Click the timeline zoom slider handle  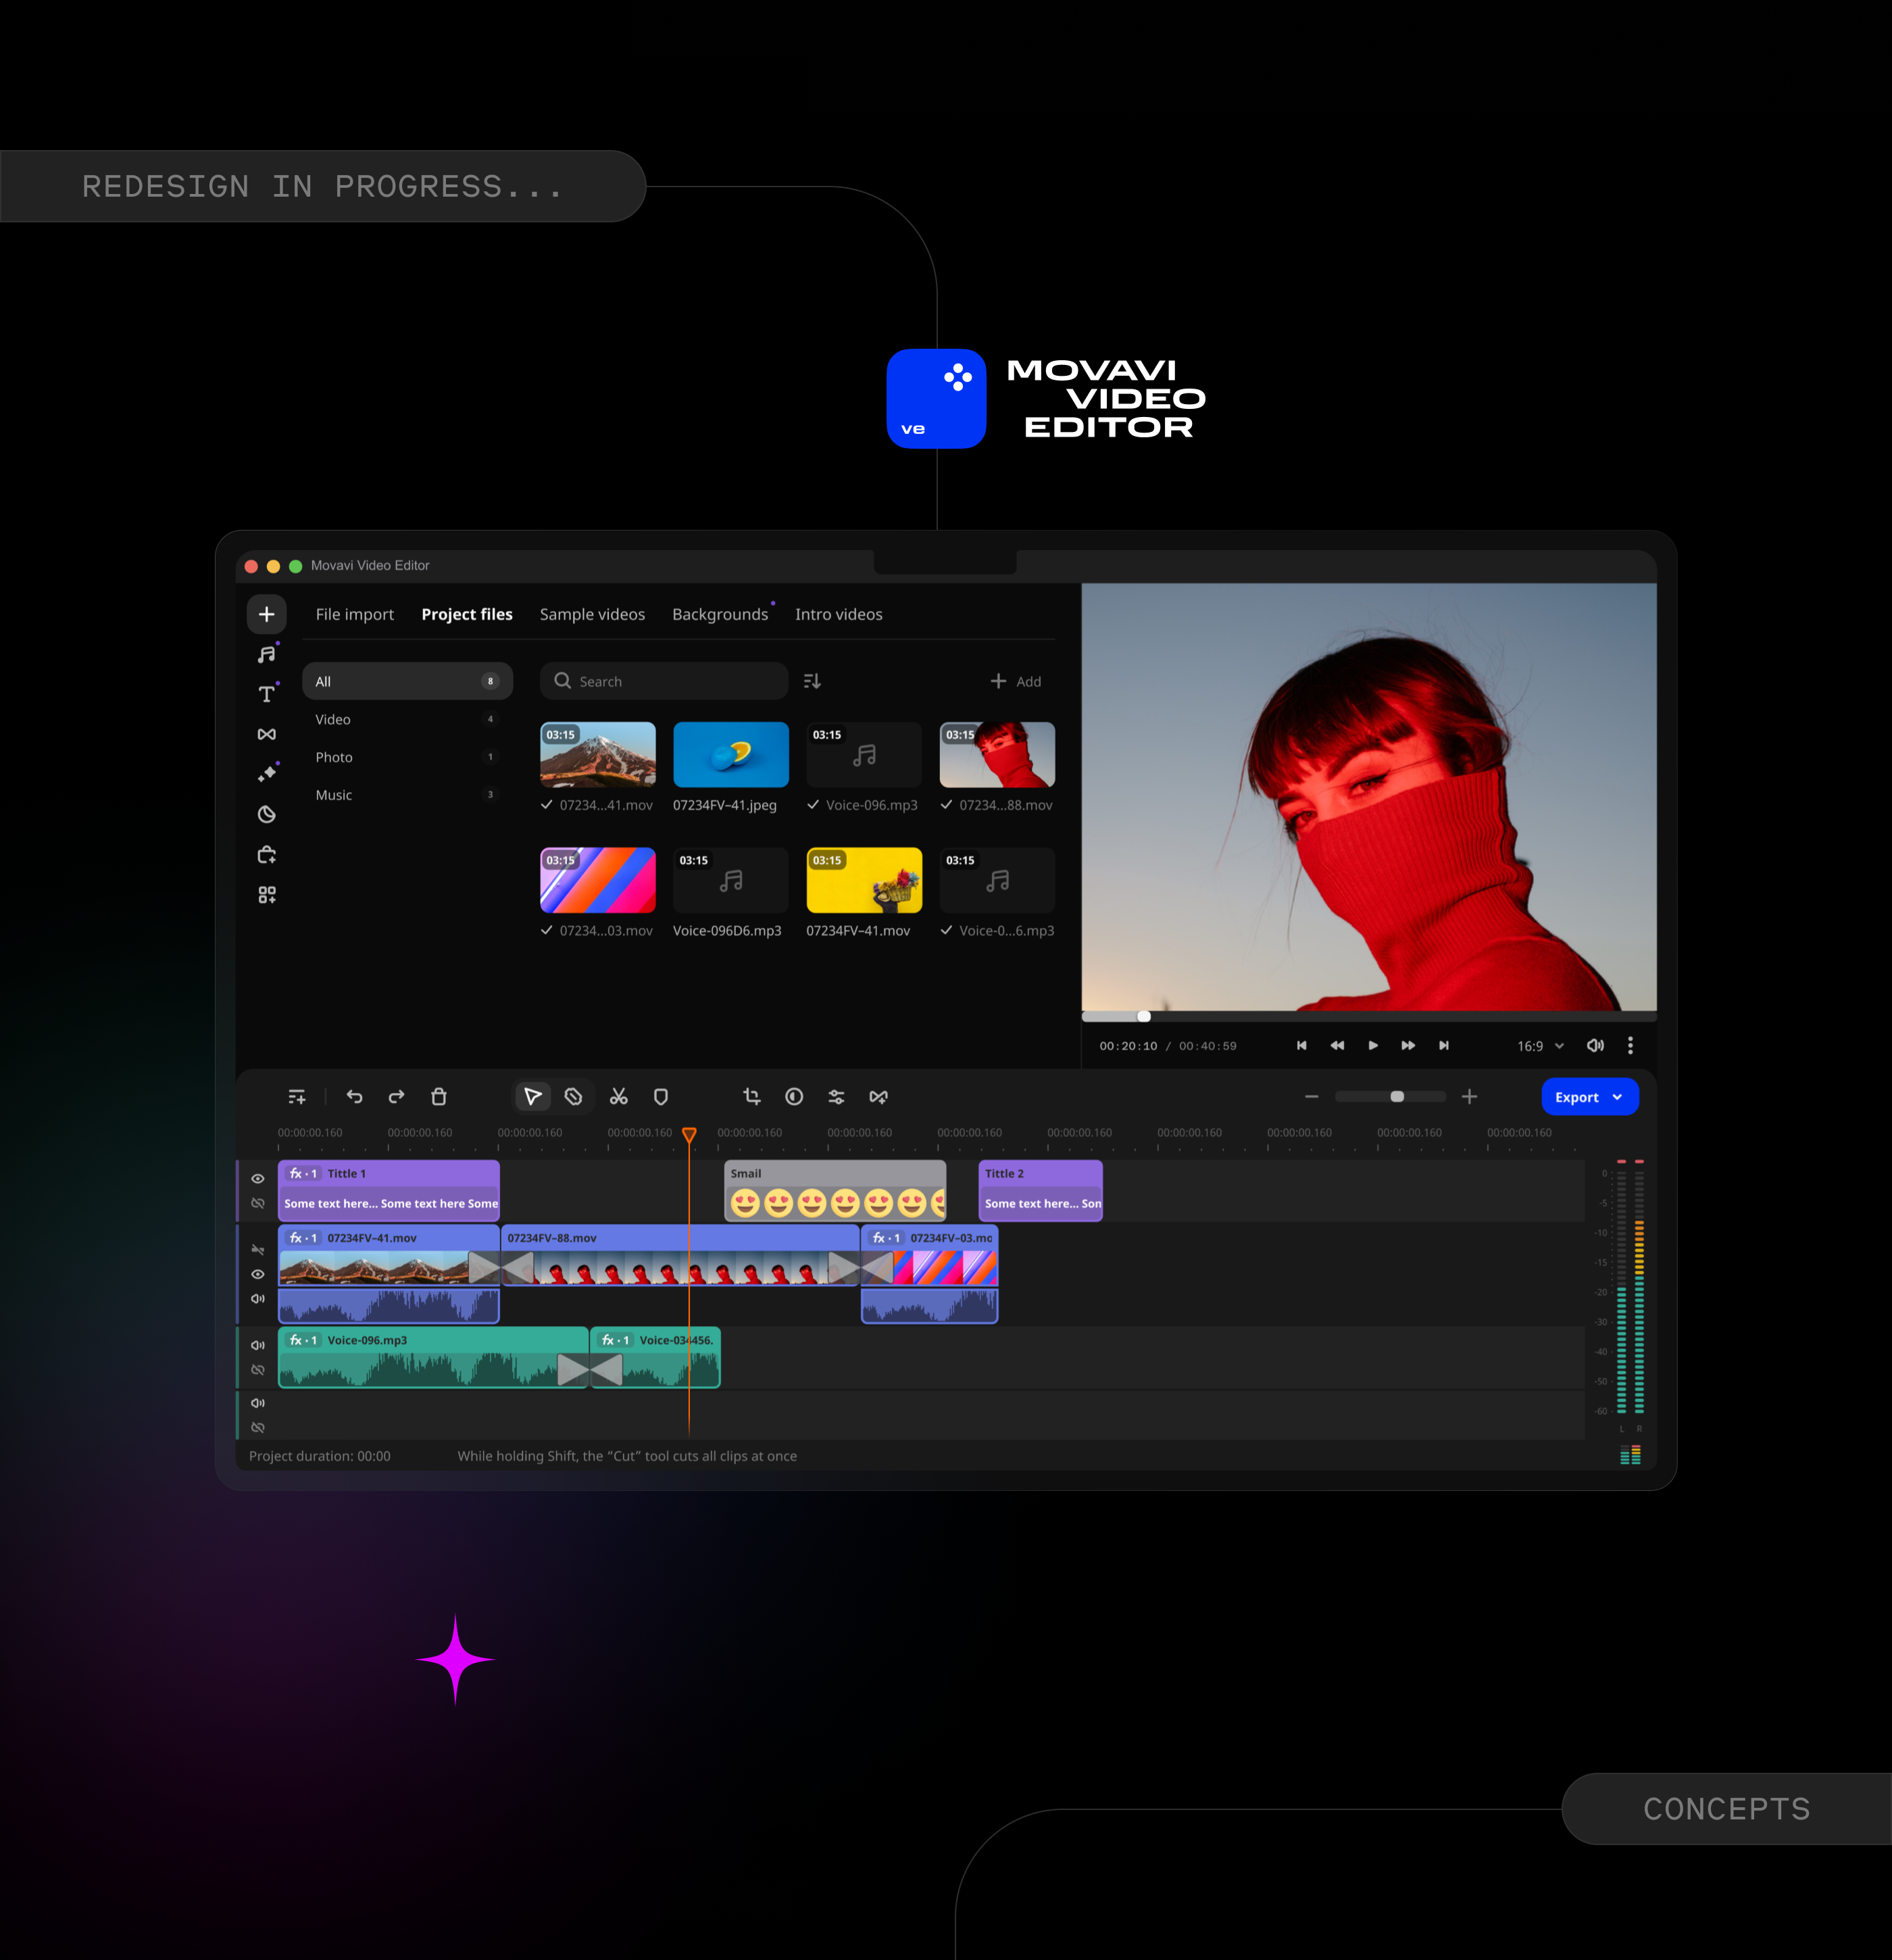click(x=1397, y=1097)
